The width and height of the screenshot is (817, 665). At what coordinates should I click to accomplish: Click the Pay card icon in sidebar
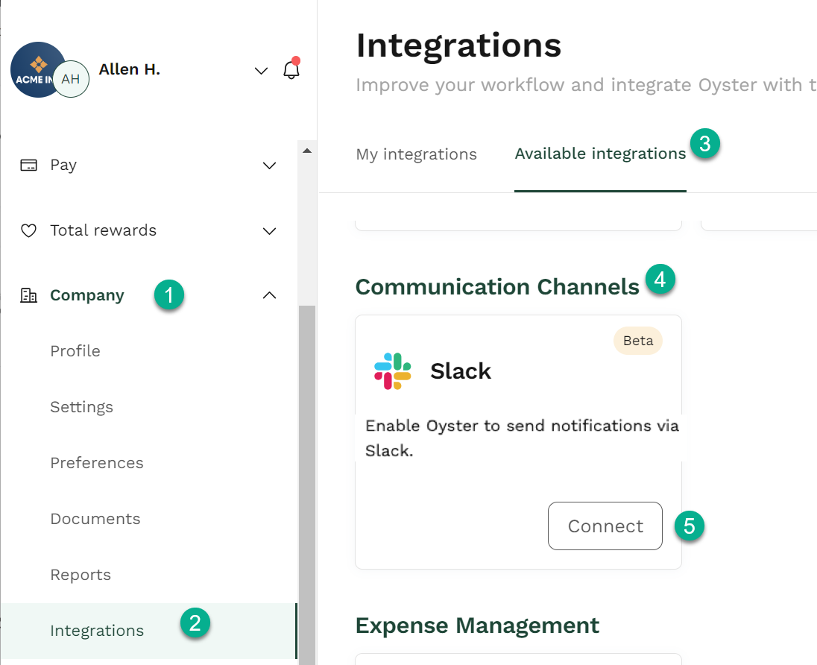pos(28,165)
